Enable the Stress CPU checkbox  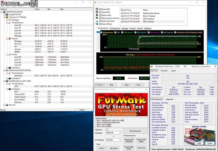click(x=100, y=9)
